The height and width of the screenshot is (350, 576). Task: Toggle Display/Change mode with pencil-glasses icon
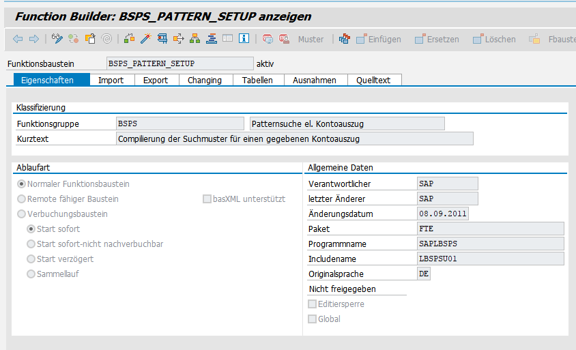point(57,39)
